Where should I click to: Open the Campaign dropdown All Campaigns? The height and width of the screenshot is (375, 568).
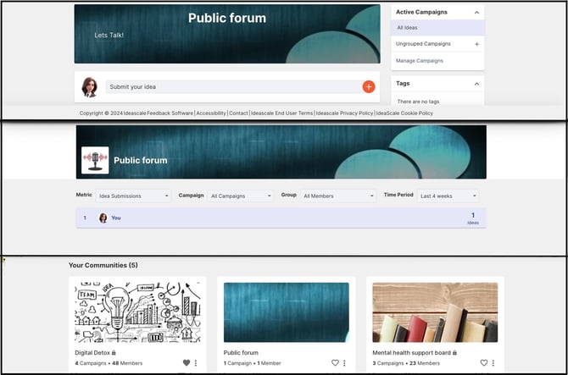coord(241,196)
